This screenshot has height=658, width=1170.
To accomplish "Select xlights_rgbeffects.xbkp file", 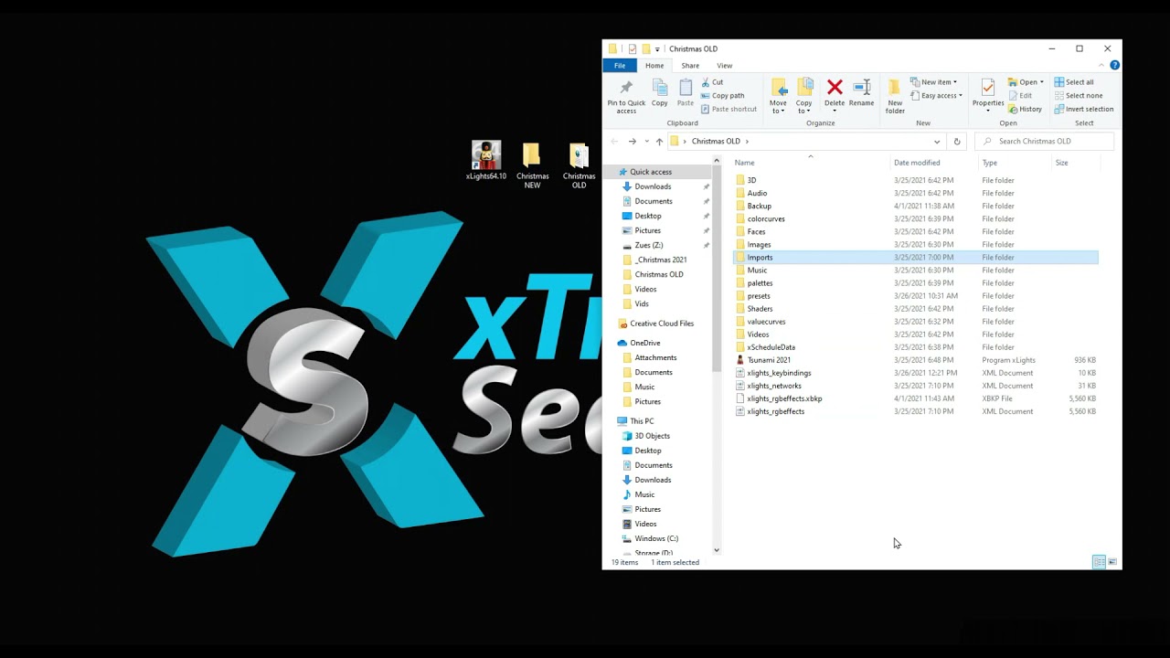I will click(x=784, y=398).
